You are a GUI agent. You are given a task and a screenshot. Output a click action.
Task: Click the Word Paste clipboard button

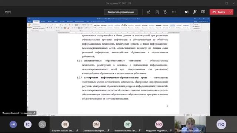[30, 26]
